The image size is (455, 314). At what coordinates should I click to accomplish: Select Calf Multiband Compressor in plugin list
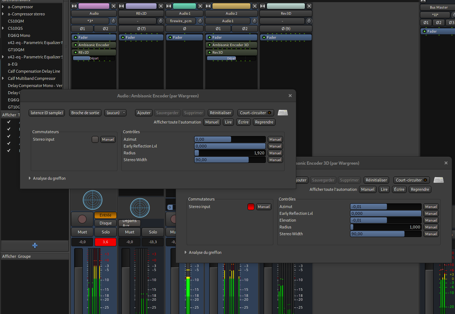(x=32, y=78)
